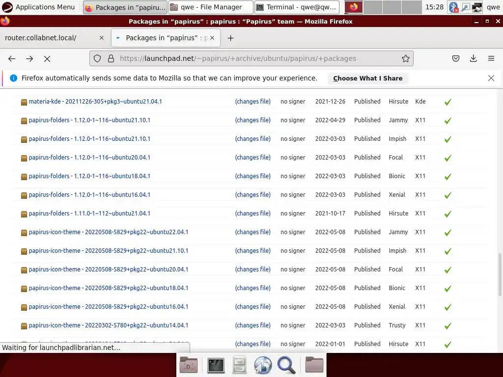Image resolution: width=503 pixels, height=377 pixels.
Task: Select the Firefox taskbar window button
Action: click(125, 7)
